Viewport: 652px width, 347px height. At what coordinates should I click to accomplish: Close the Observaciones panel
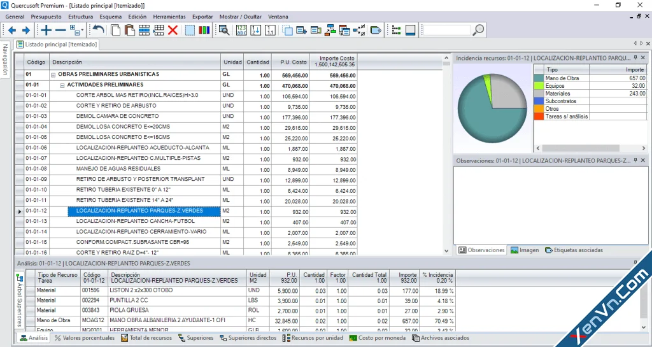point(643,160)
